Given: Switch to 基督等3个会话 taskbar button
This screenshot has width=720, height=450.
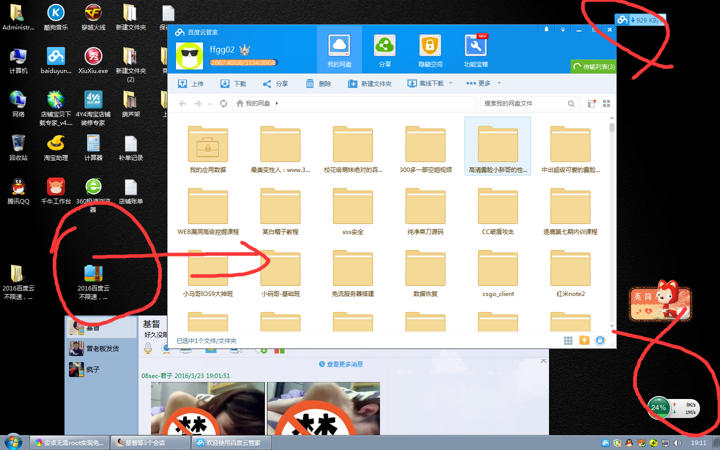Looking at the screenshot, I should (150, 442).
